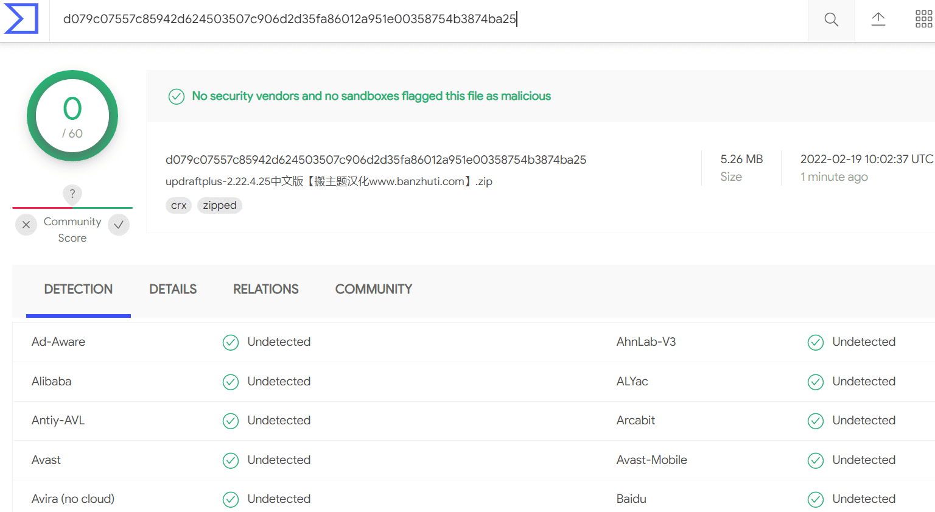Click the Arcabit vendor name

click(x=636, y=421)
